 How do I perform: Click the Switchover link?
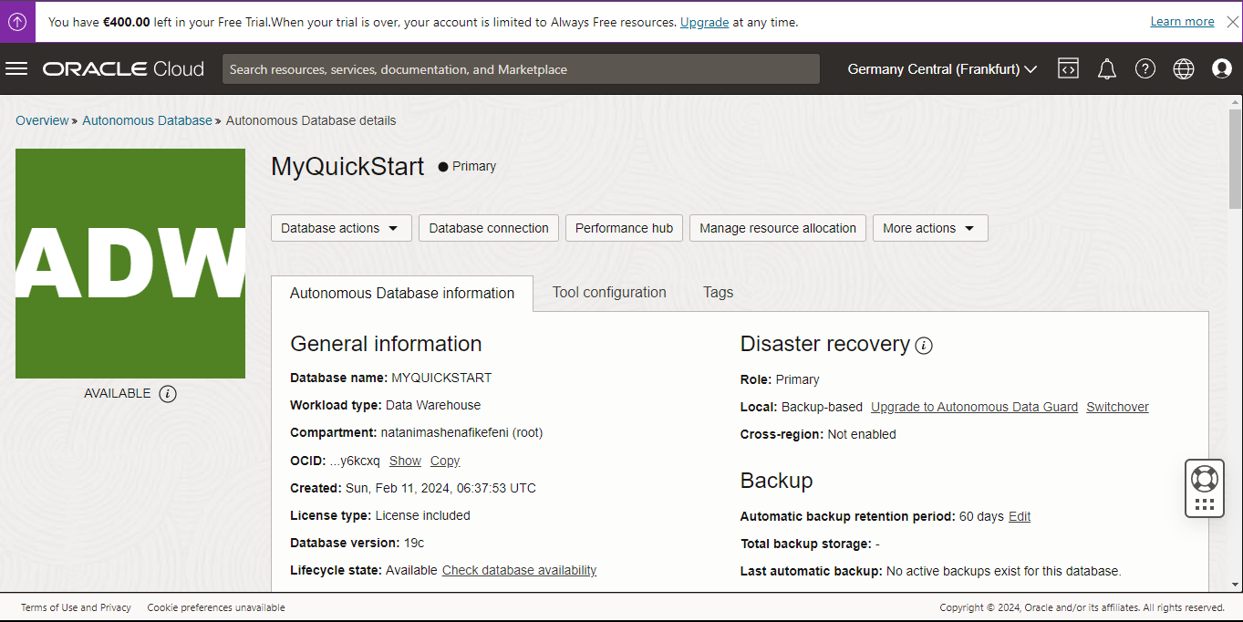pos(1117,407)
